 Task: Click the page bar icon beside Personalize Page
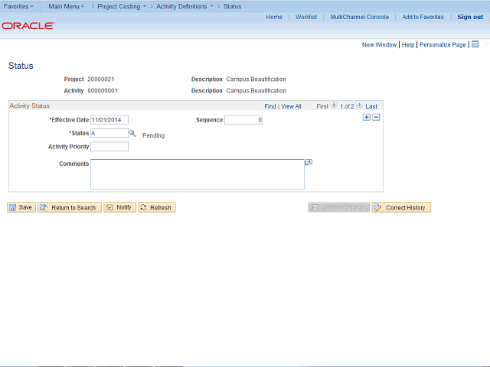coord(475,44)
